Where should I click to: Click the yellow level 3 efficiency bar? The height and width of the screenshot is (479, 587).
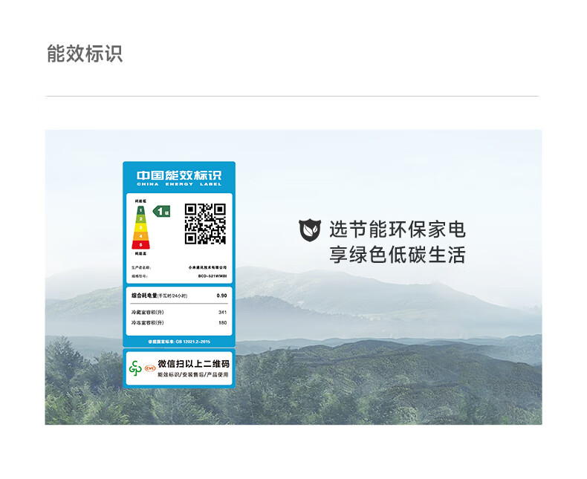140,227
